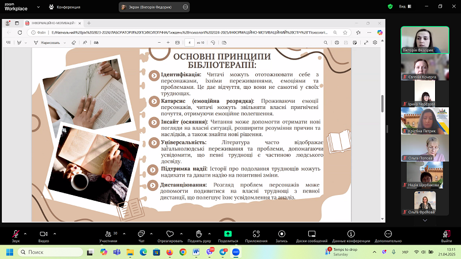
Task: Select the PDF highlight tool
Action: [20, 43]
